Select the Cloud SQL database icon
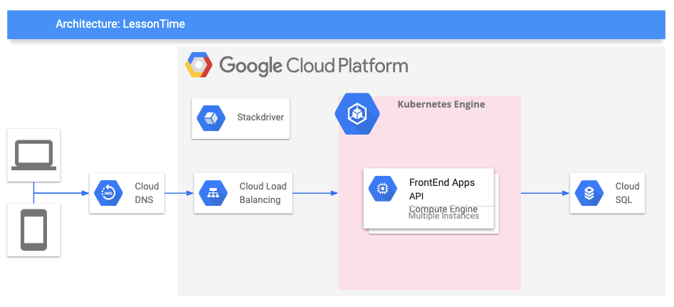 pos(589,193)
